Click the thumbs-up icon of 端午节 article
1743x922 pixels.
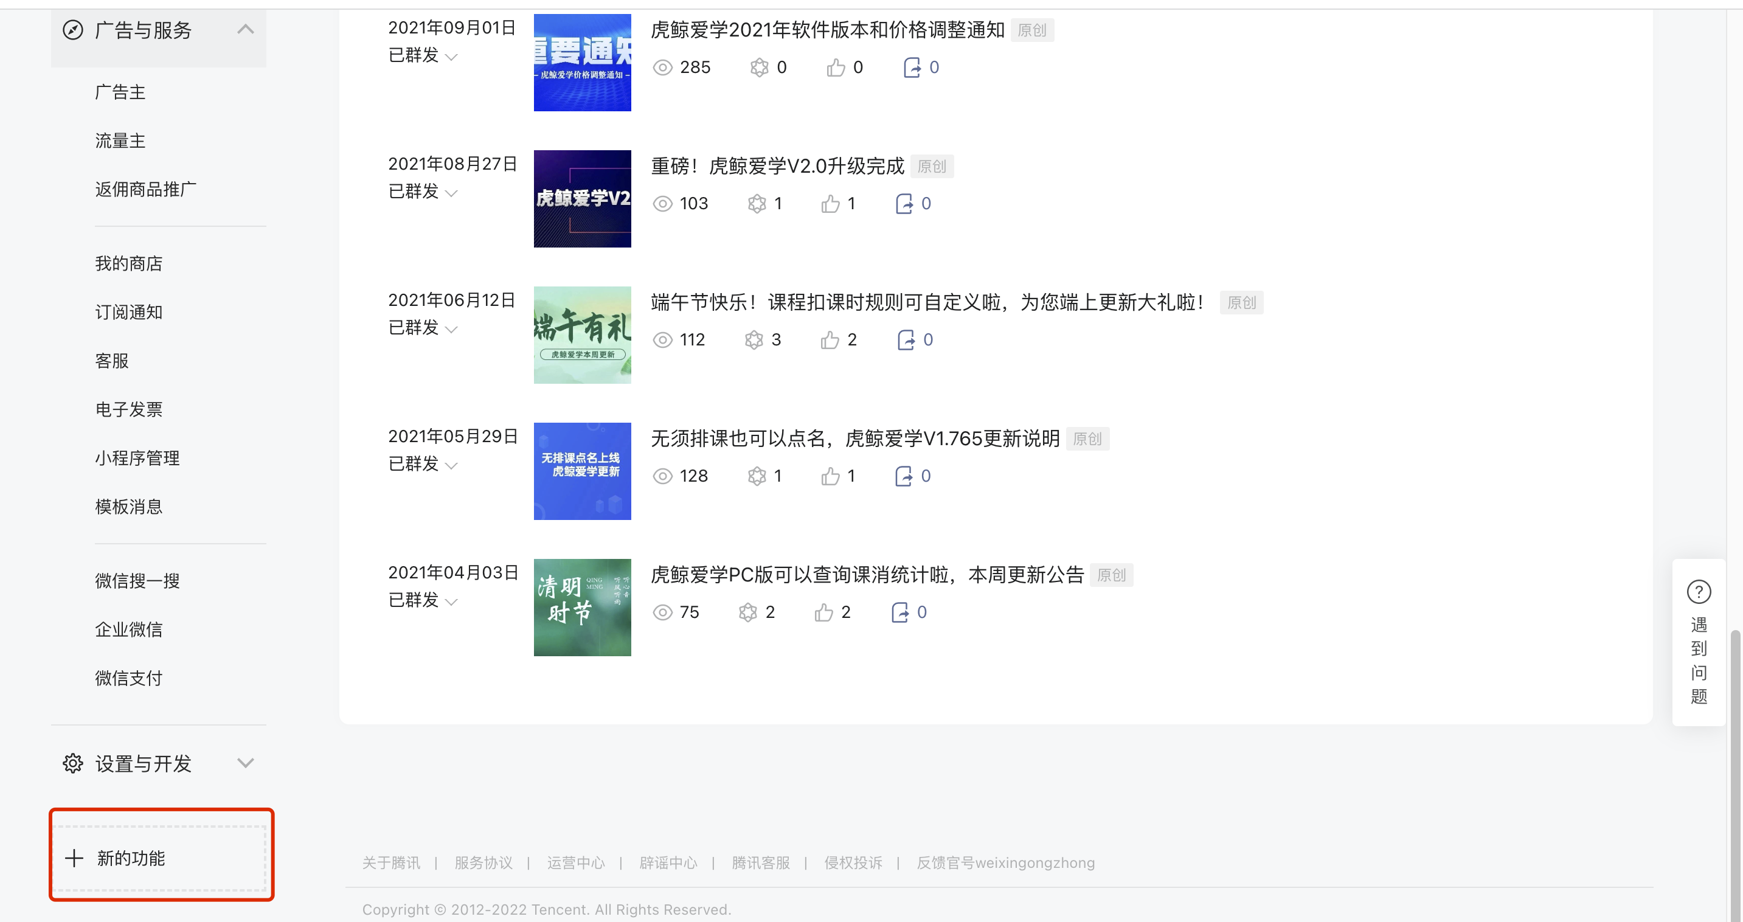[x=830, y=339]
